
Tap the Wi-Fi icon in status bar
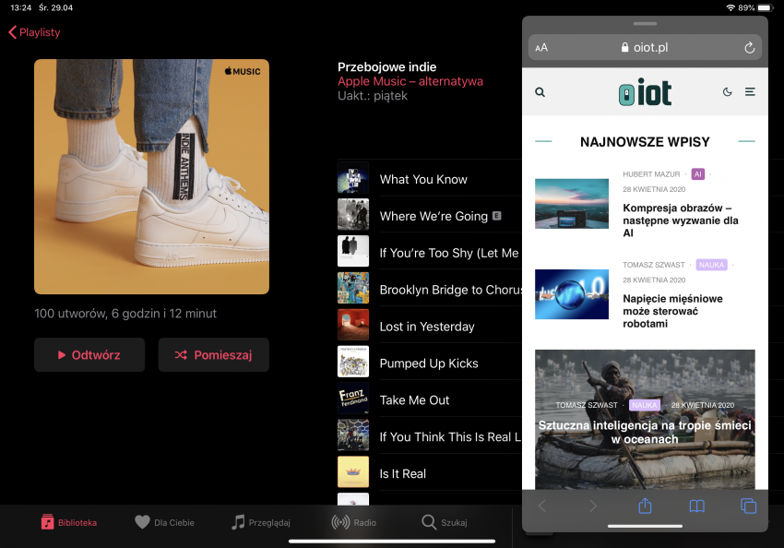click(x=731, y=7)
